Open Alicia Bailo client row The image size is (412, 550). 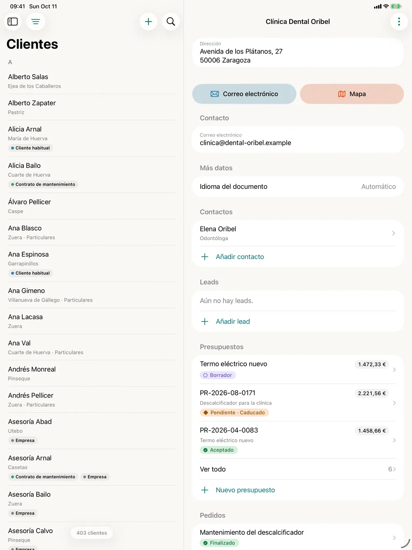(92, 175)
